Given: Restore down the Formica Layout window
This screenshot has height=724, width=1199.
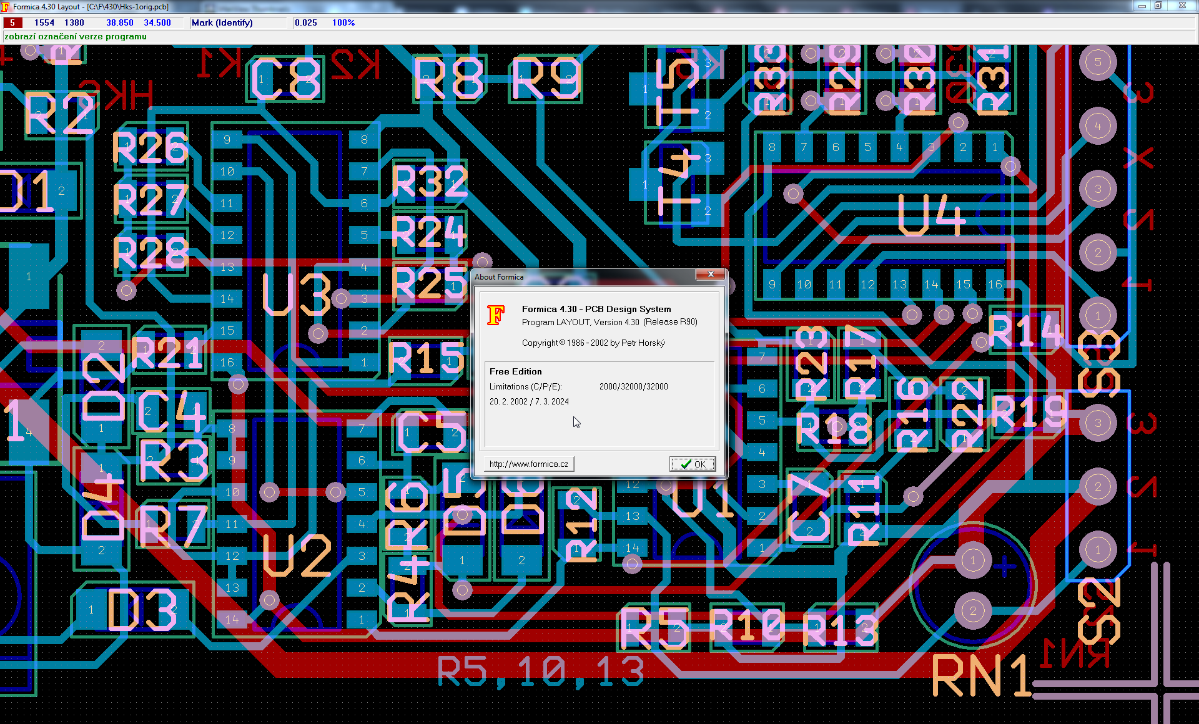Looking at the screenshot, I should pyautogui.click(x=1158, y=6).
